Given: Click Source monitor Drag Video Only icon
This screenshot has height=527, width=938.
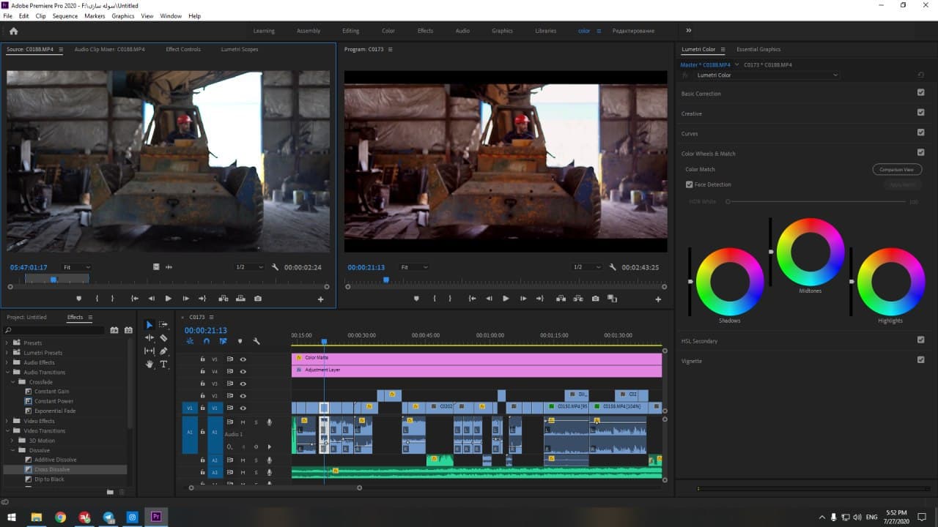Looking at the screenshot, I should click(156, 267).
